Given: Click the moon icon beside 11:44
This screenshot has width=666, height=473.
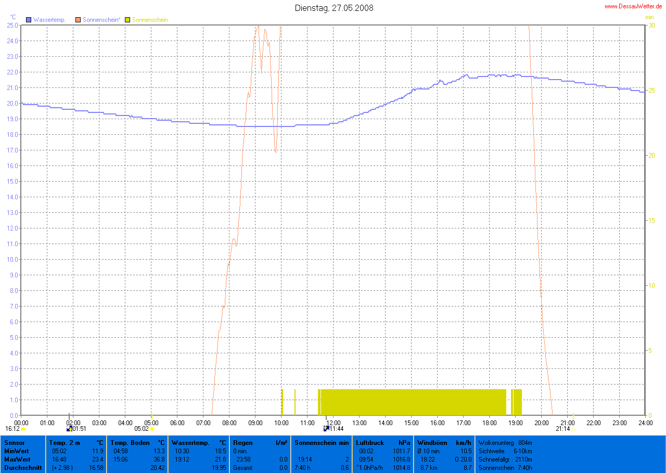Looking at the screenshot, I should pyautogui.click(x=326, y=429).
